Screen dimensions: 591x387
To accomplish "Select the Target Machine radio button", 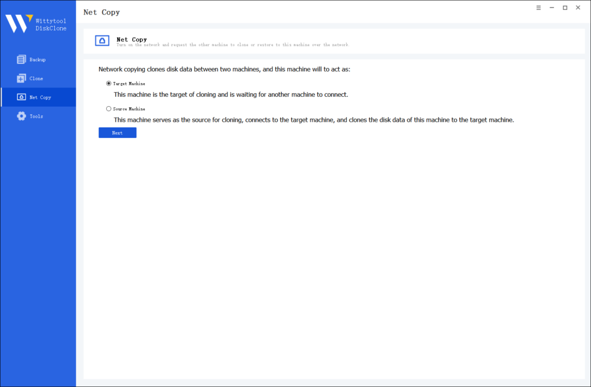I will pyautogui.click(x=109, y=83).
